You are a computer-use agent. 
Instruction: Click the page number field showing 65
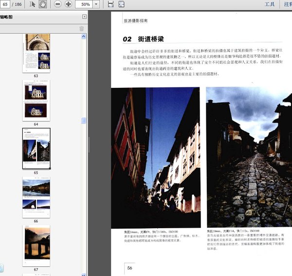(x=6, y=4)
